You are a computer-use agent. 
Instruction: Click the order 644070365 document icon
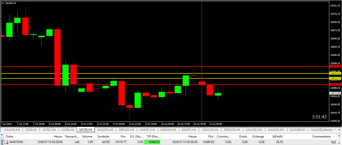tap(7, 142)
